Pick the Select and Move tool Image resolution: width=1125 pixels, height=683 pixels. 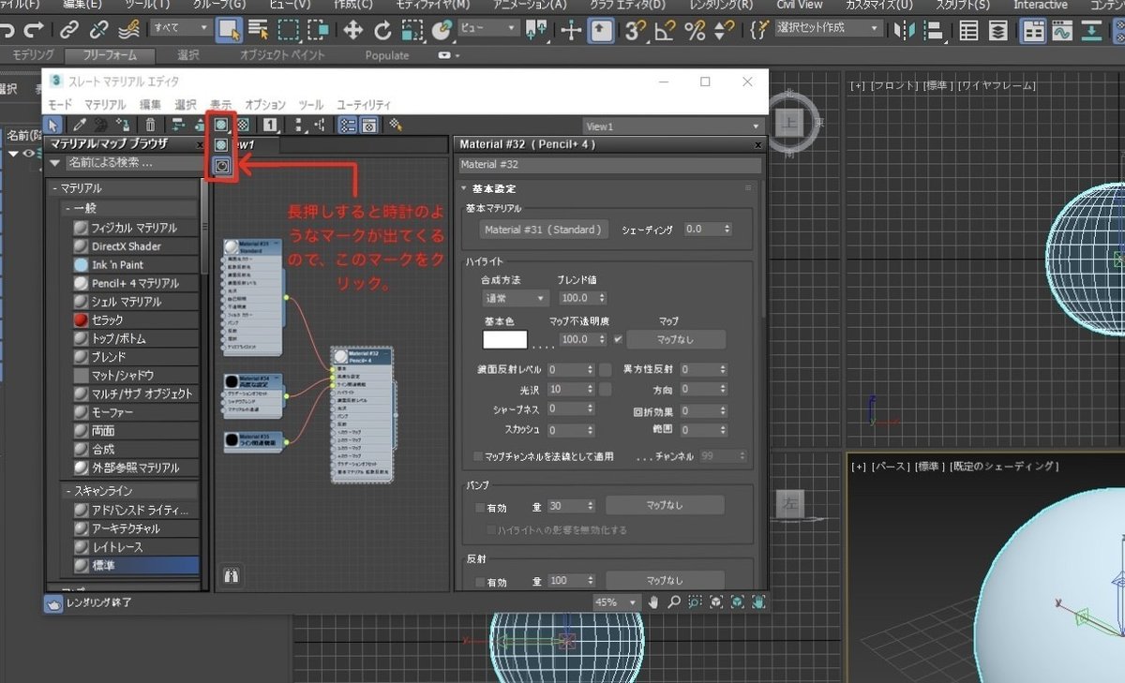click(x=352, y=30)
